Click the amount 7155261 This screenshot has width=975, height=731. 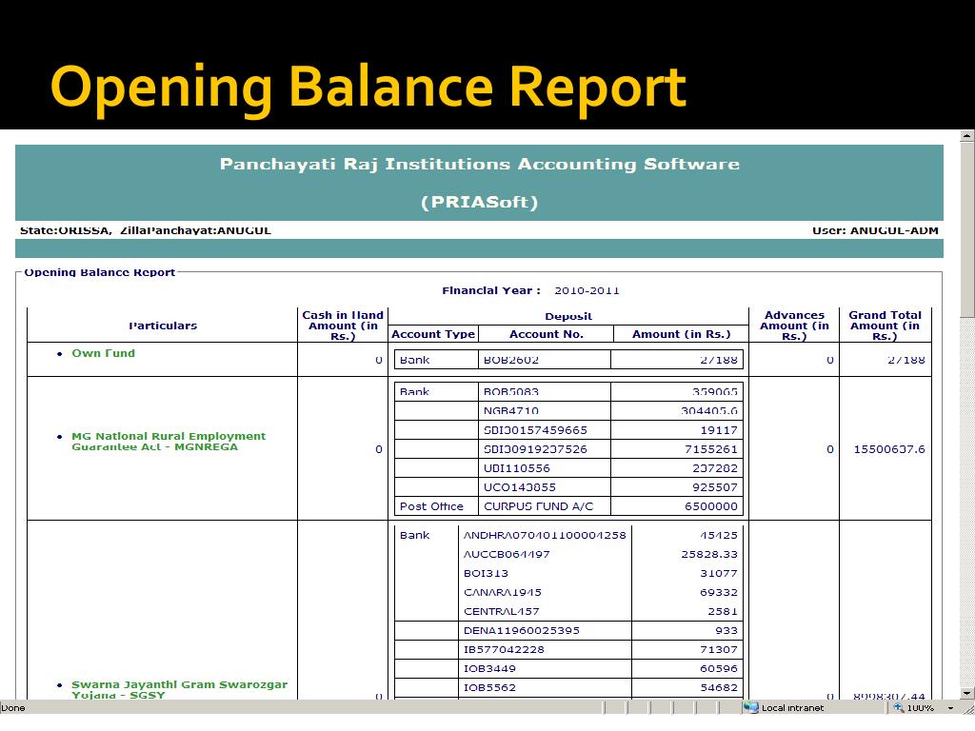(x=711, y=449)
